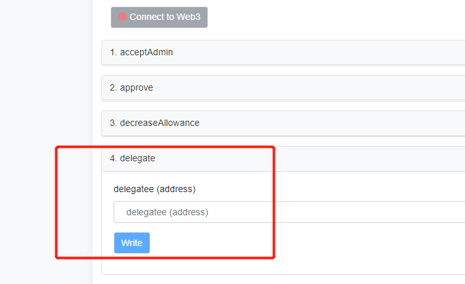The width and height of the screenshot is (465, 284).
Task: Focus the delegatee (address) input field
Action: click(290, 212)
